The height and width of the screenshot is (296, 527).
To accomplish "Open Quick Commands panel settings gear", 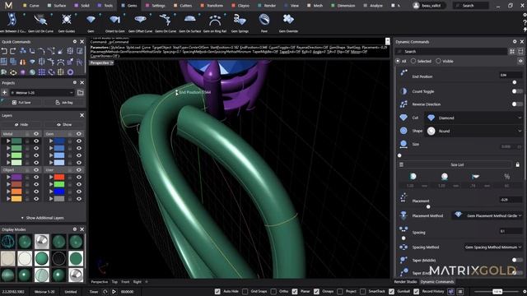I will click(75, 42).
